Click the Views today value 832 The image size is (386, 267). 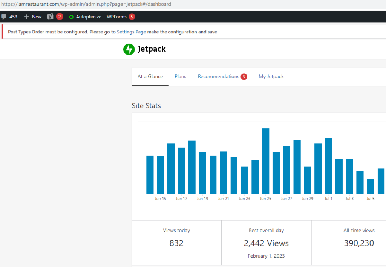pyautogui.click(x=176, y=243)
